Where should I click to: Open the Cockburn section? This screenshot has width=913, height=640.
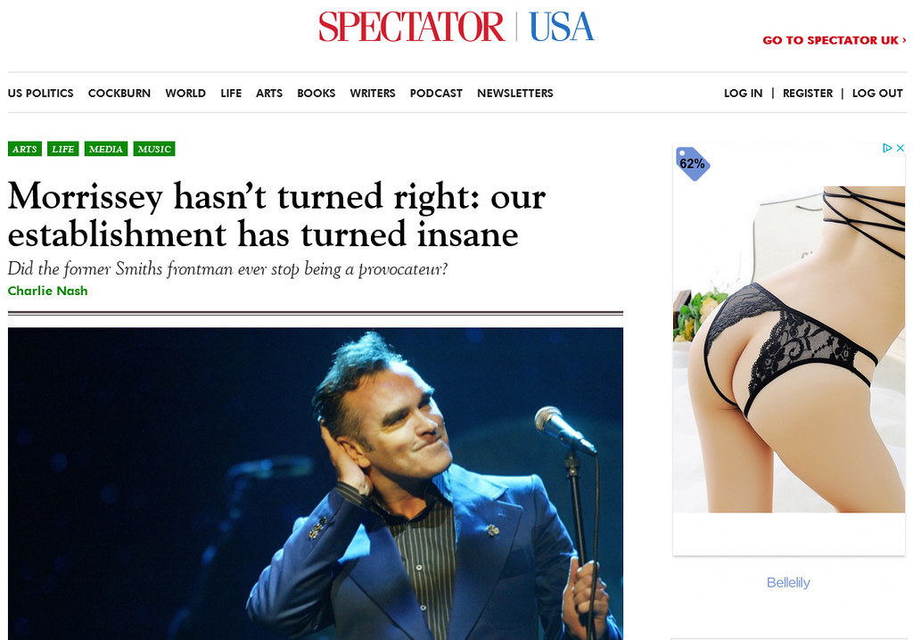119,94
